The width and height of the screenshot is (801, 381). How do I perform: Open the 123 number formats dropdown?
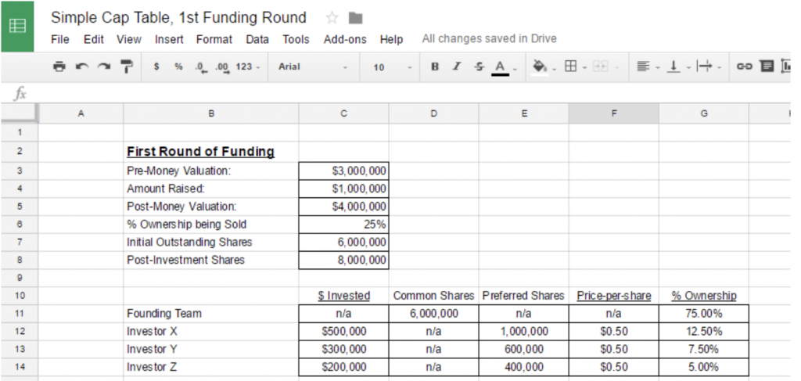pos(247,67)
